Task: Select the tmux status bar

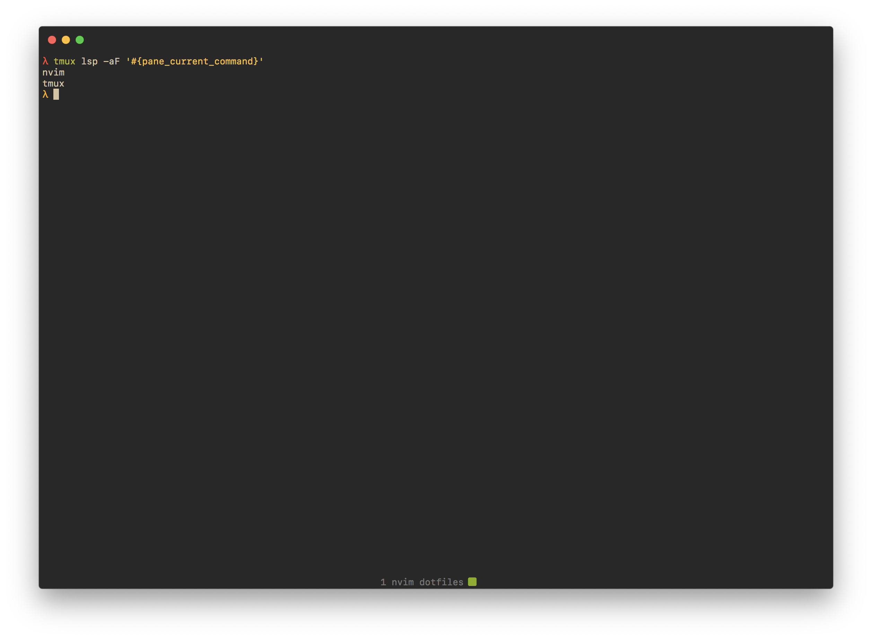Action: click(427, 581)
